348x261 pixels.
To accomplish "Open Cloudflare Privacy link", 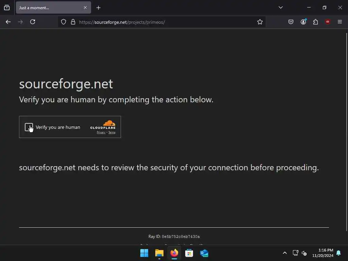I will 101,133.
